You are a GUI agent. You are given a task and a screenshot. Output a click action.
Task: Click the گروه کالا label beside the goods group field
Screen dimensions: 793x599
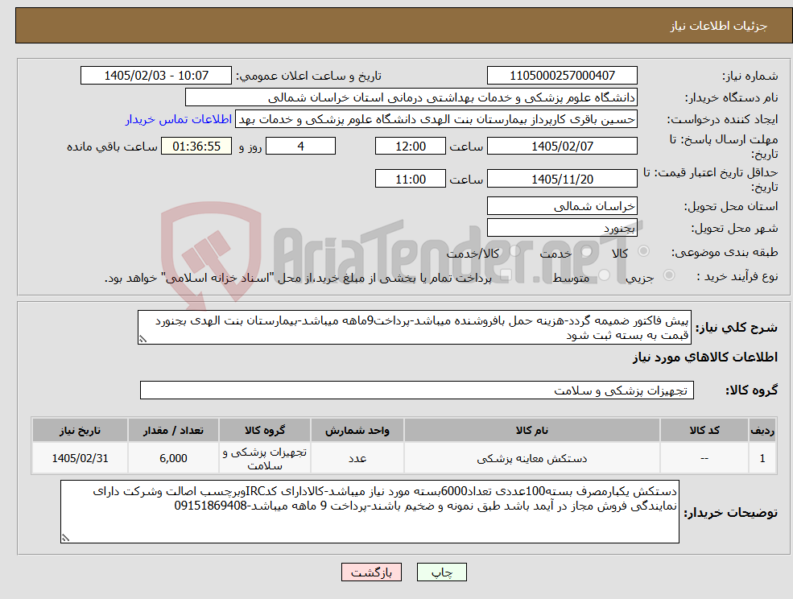point(752,390)
